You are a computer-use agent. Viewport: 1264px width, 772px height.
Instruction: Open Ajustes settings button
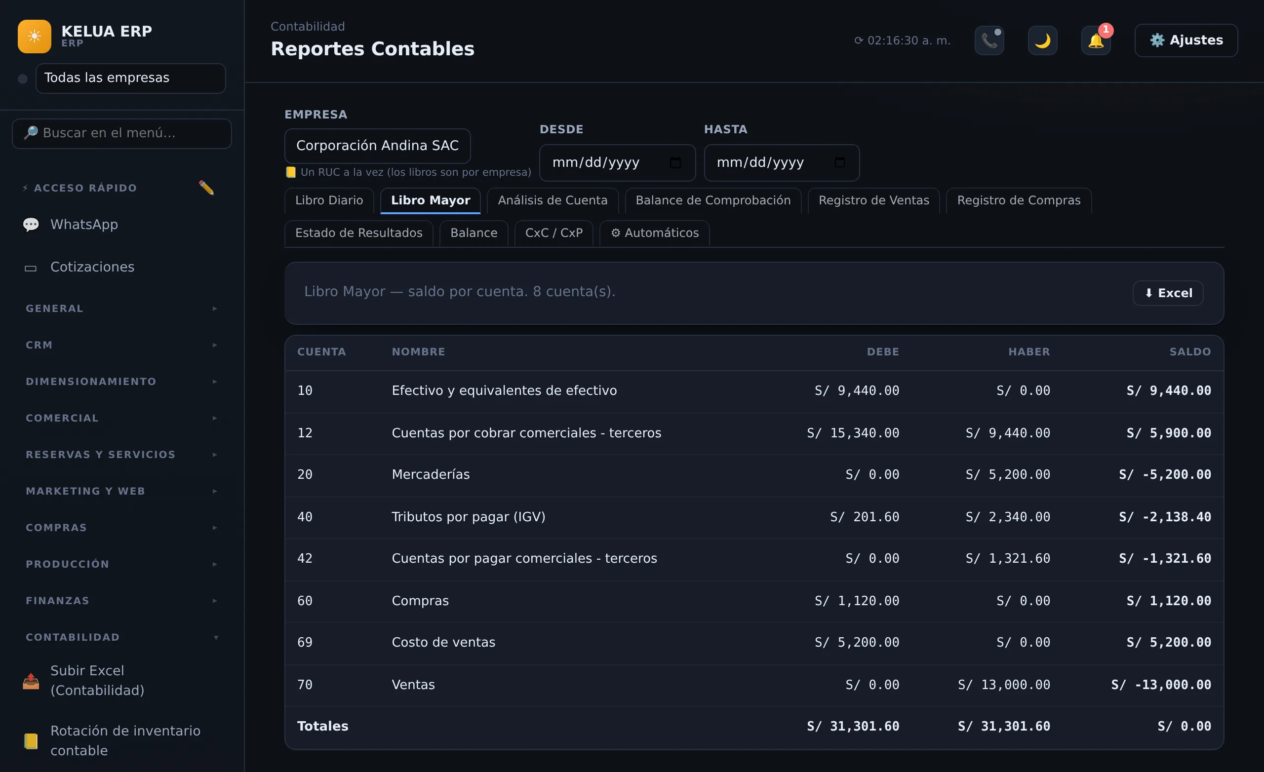1186,40
